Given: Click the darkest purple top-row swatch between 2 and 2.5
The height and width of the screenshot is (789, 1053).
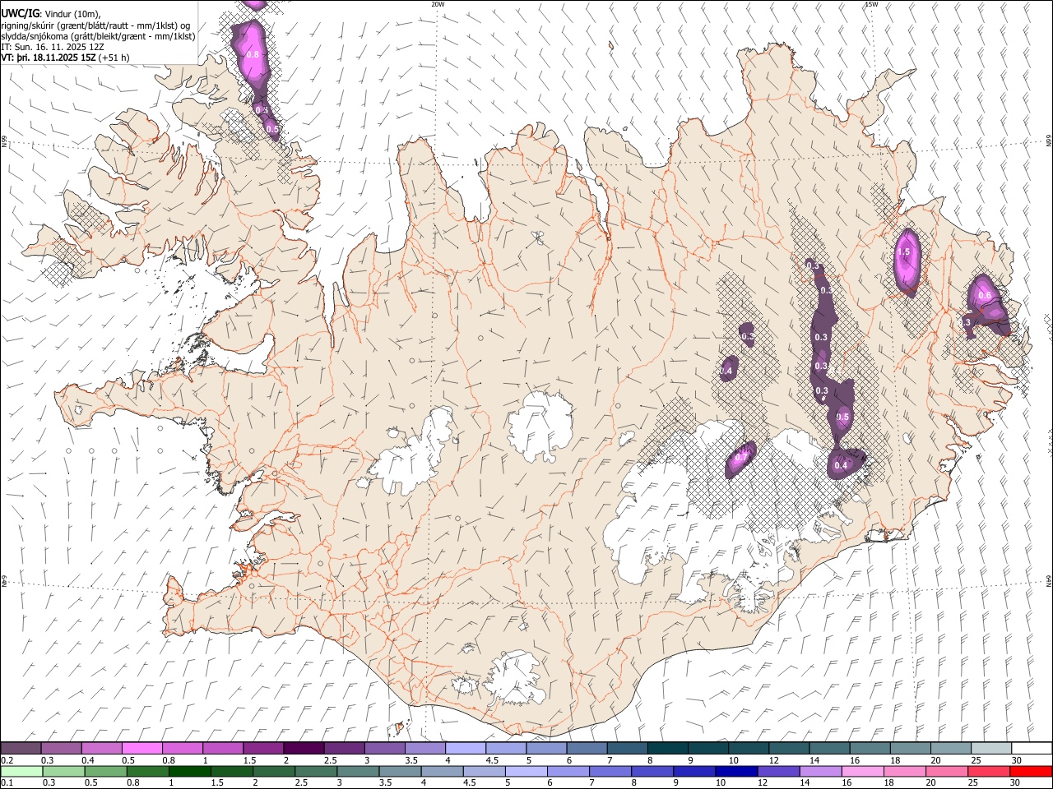Looking at the screenshot, I should coord(304,748).
